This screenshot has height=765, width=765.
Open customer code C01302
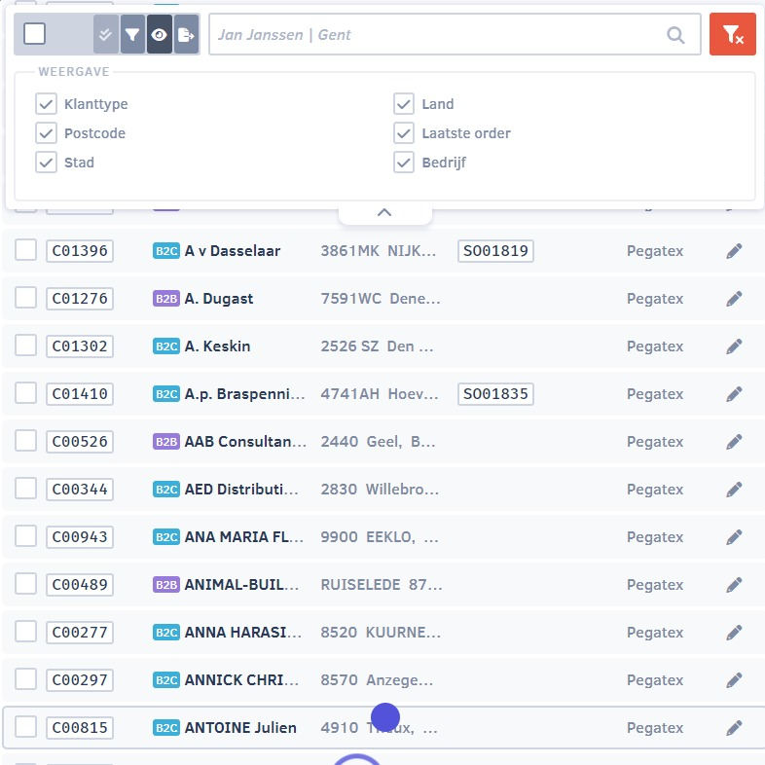coord(80,346)
